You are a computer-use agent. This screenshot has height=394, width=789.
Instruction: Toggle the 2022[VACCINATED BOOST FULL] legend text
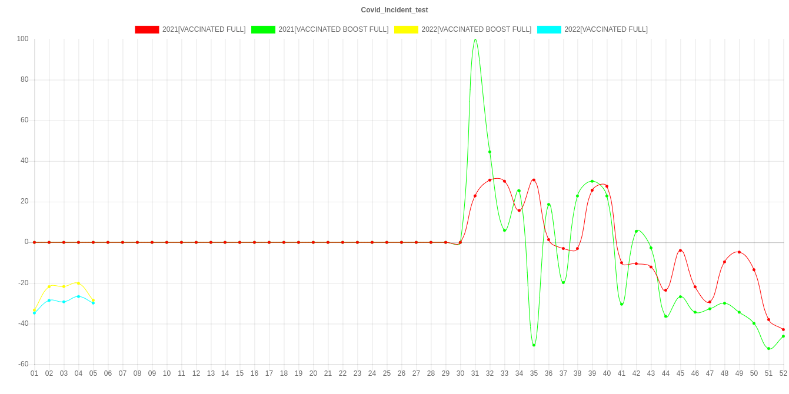pyautogui.click(x=476, y=29)
